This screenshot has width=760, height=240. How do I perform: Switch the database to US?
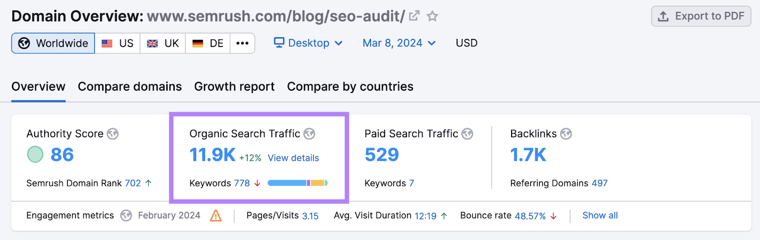pos(118,43)
